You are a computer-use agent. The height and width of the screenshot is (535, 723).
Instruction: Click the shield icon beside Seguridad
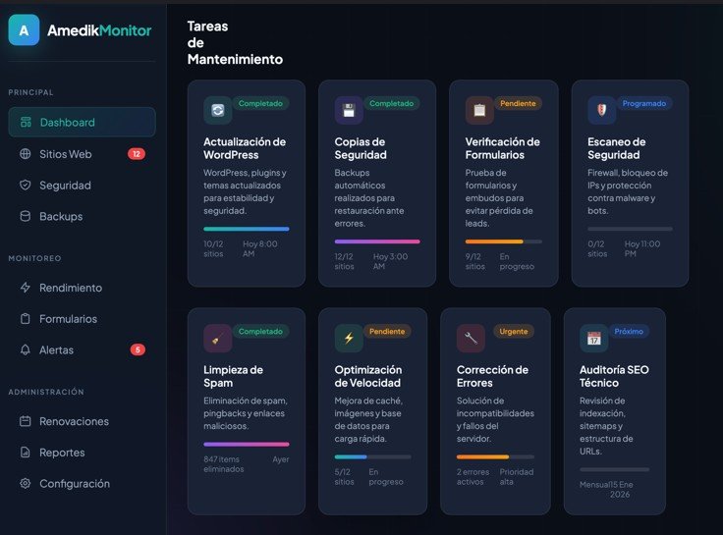pos(26,186)
